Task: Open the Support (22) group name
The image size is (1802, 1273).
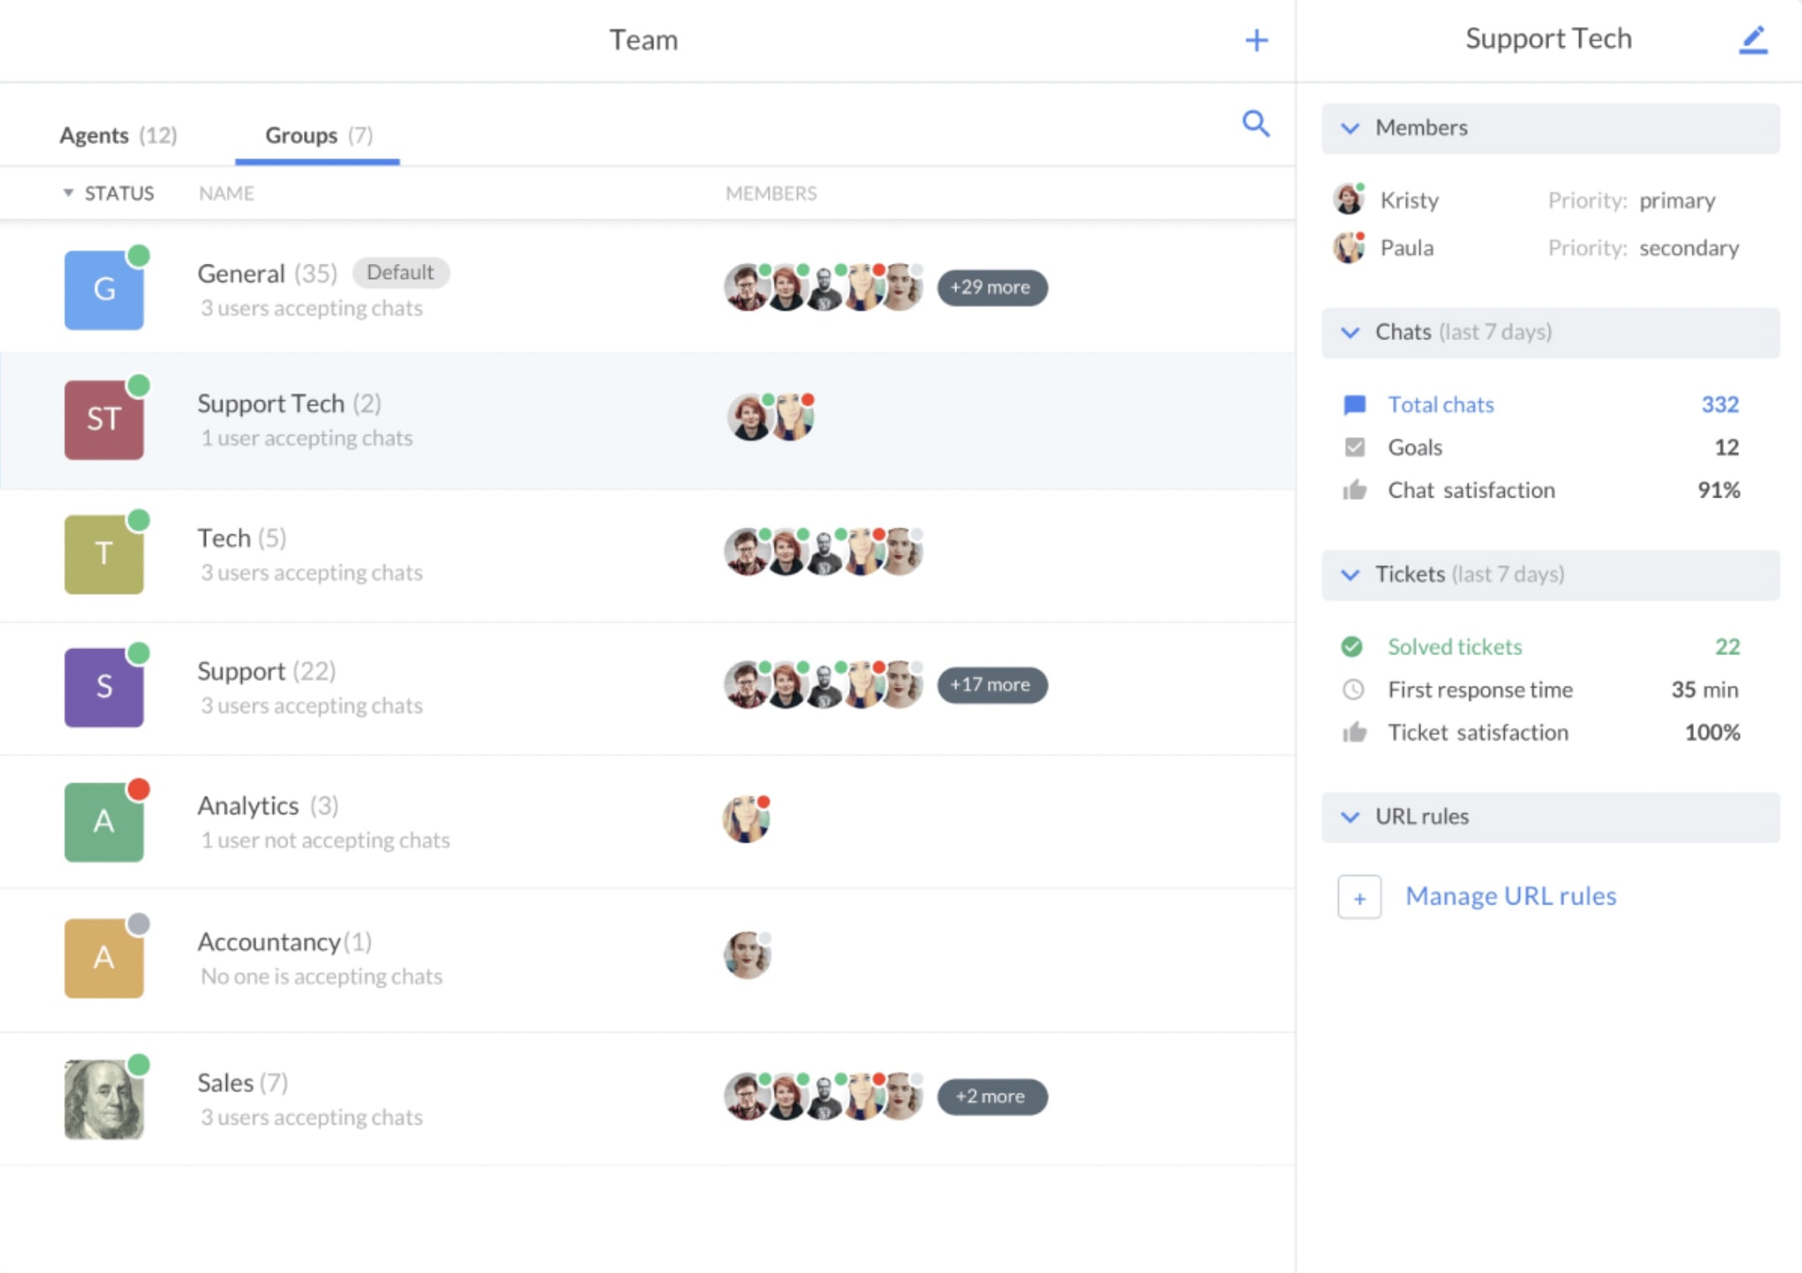Action: pos(266,671)
